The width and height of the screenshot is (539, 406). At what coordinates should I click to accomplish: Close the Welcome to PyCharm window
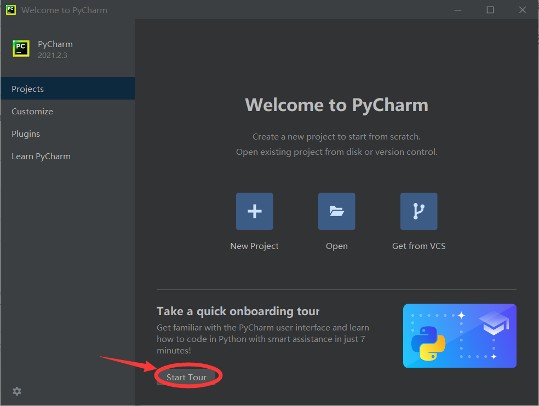[523, 10]
